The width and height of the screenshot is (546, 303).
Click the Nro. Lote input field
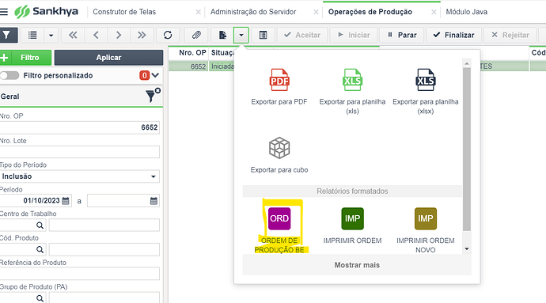(80, 152)
